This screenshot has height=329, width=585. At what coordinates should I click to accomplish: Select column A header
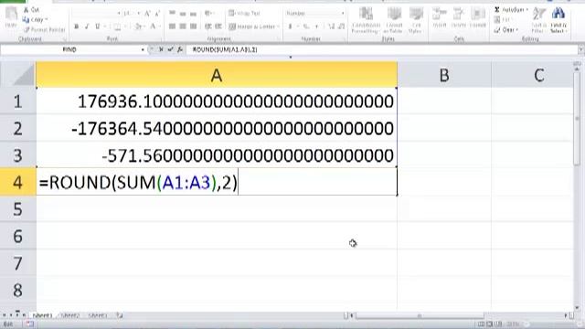217,75
